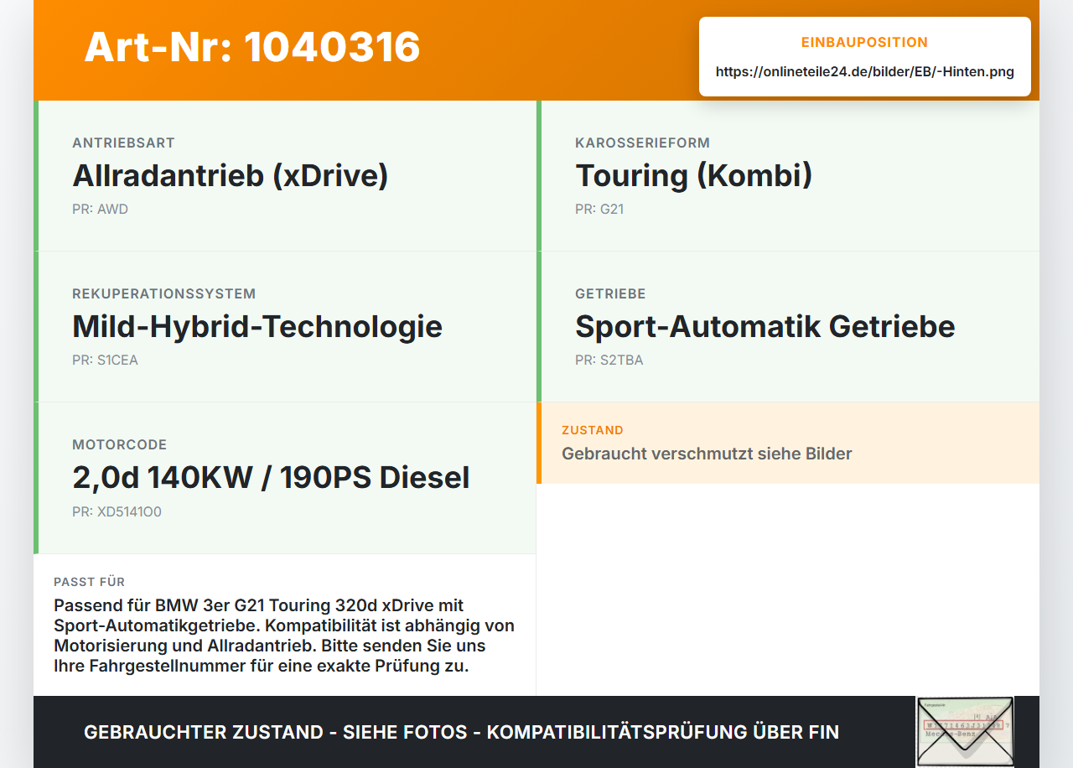This screenshot has height=768, width=1073.
Task: Click the GETRIEBE label
Action: click(610, 293)
